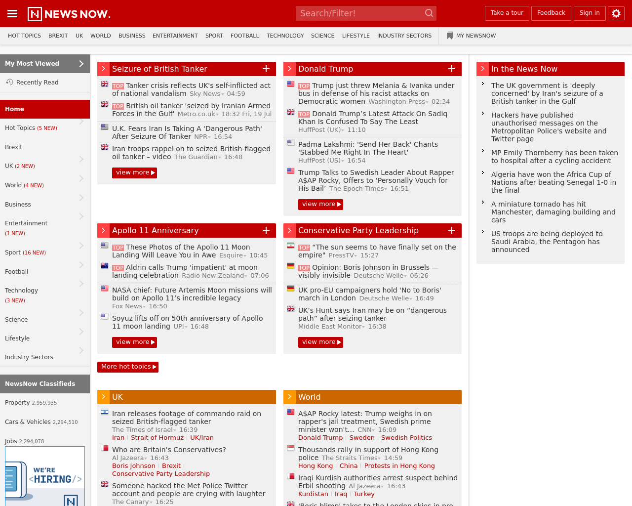The height and width of the screenshot is (506, 632).
Task: Click the Take a tour button
Action: pos(507,13)
